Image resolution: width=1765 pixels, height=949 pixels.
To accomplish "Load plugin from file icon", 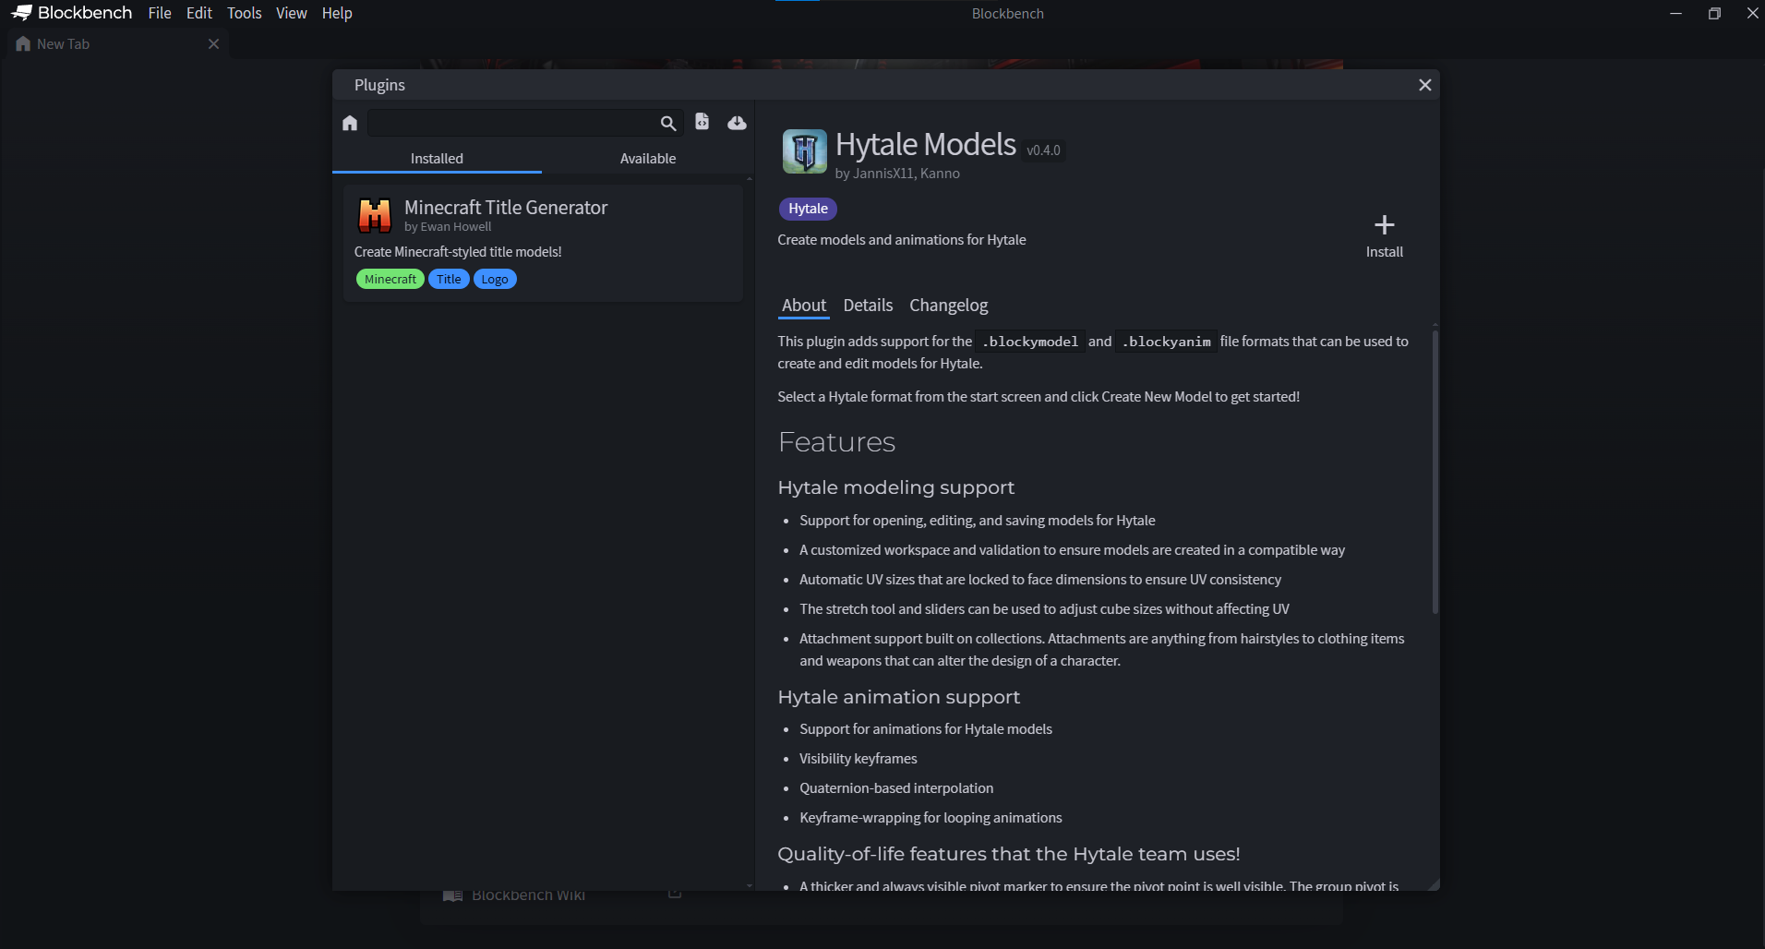I will click(702, 122).
